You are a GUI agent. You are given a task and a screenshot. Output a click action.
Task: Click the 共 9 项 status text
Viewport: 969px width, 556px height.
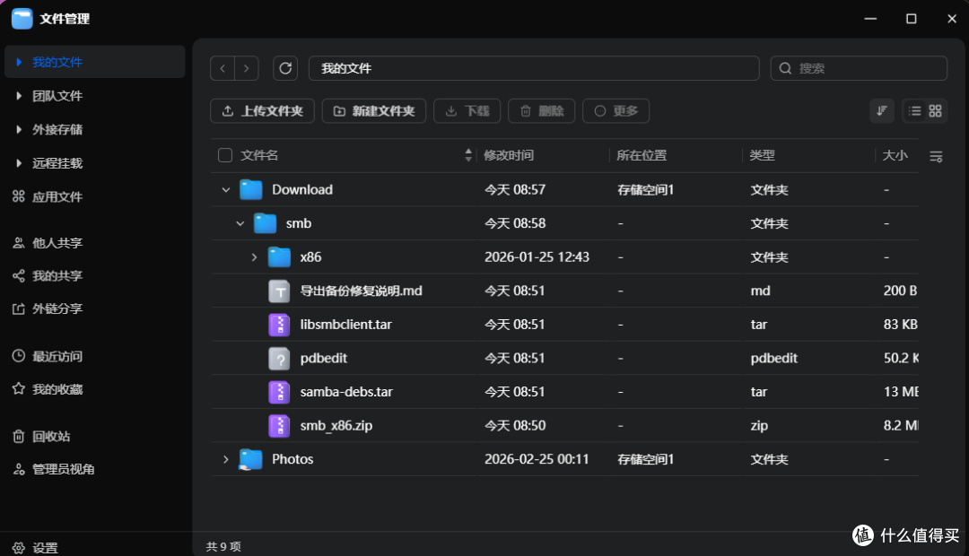(x=223, y=547)
